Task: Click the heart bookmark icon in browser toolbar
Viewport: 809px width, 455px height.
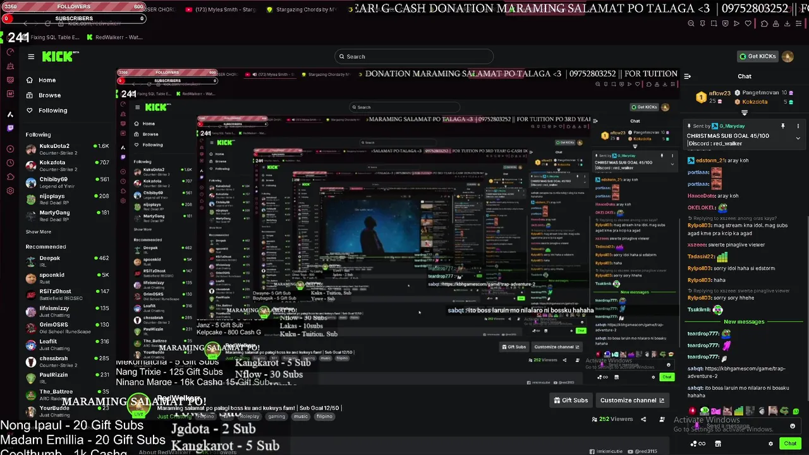Action: 748,23
